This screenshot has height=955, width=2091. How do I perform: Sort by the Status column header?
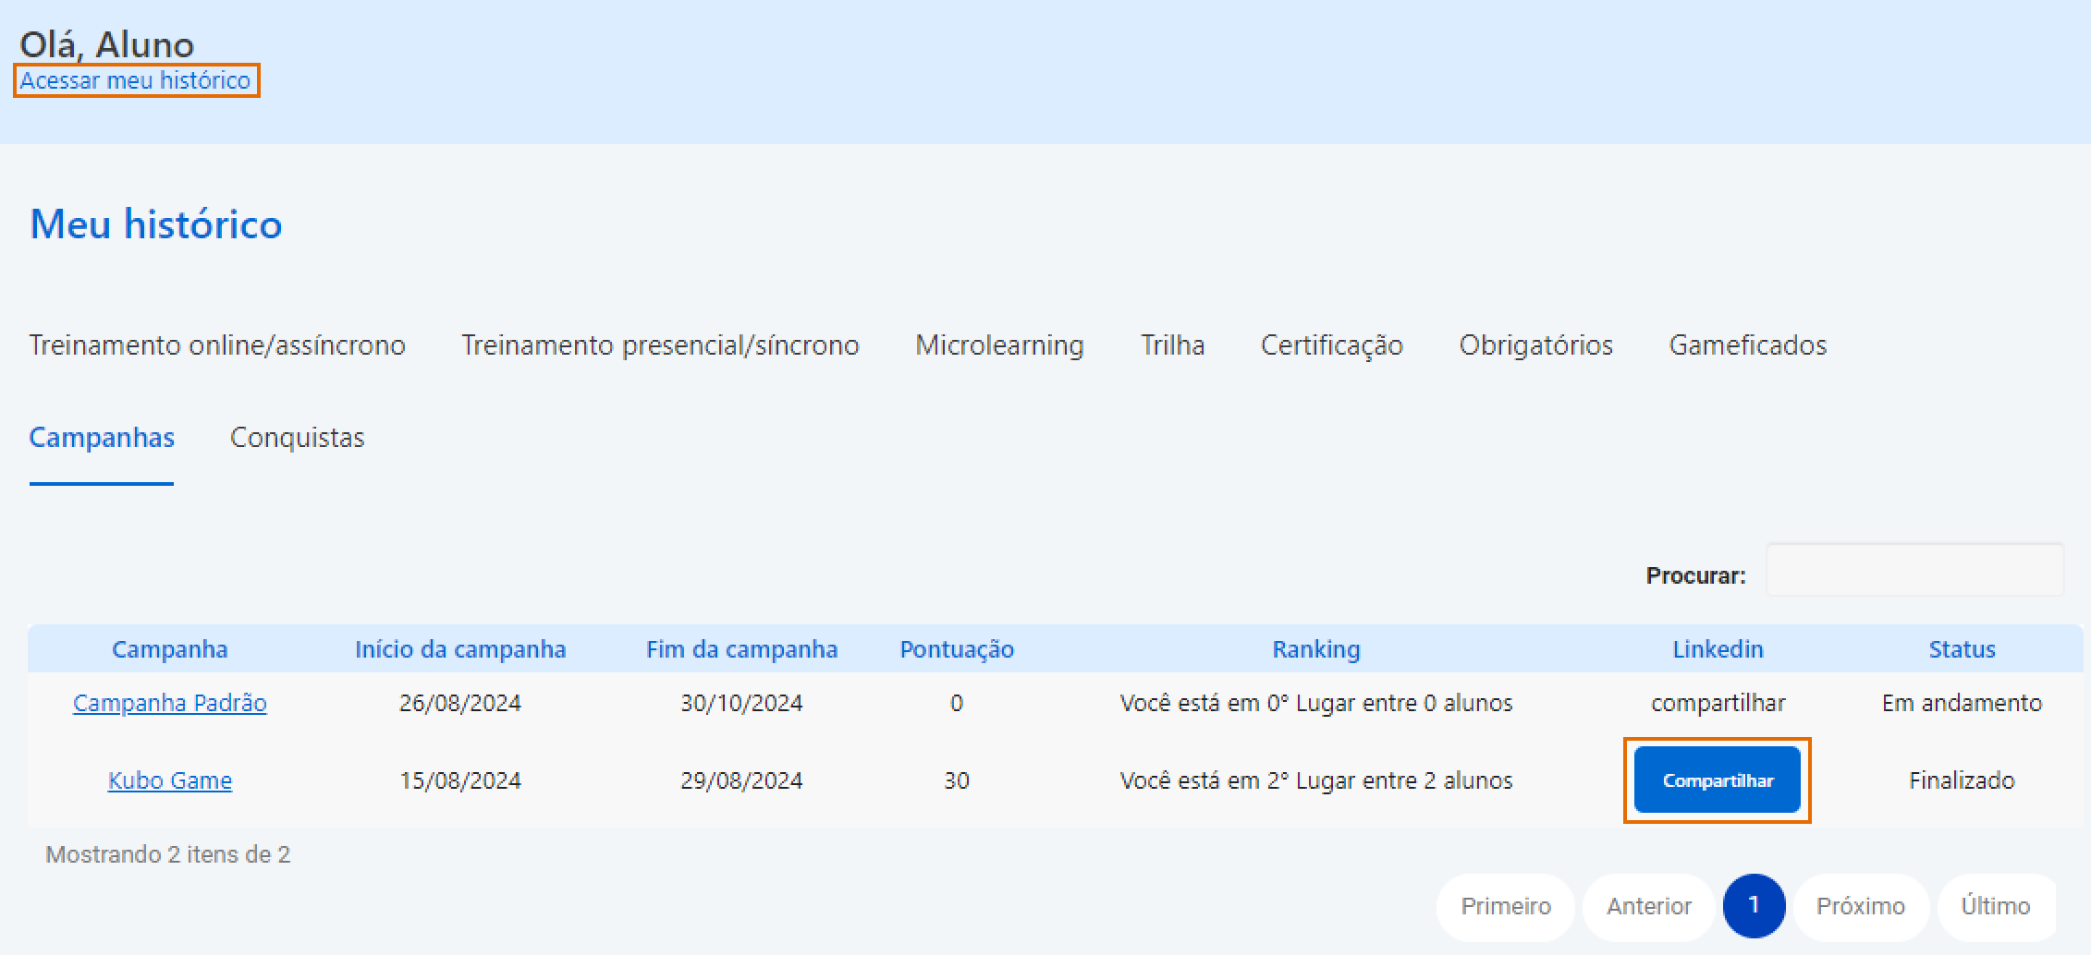(x=1962, y=649)
